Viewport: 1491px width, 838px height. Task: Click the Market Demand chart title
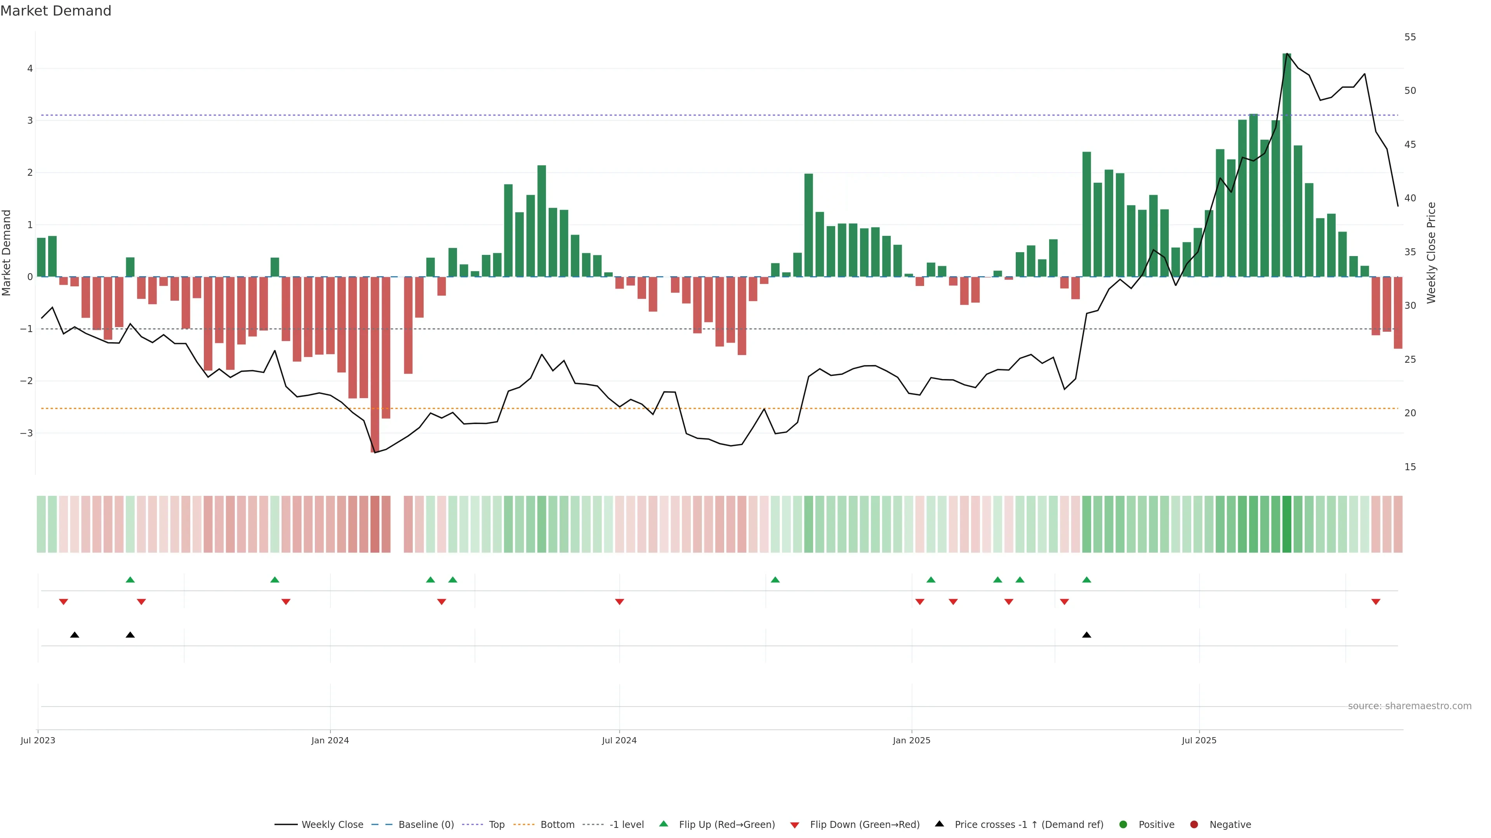[56, 11]
